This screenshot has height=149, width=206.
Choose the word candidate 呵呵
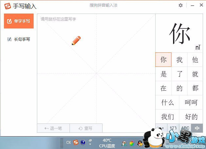click(x=191, y=102)
